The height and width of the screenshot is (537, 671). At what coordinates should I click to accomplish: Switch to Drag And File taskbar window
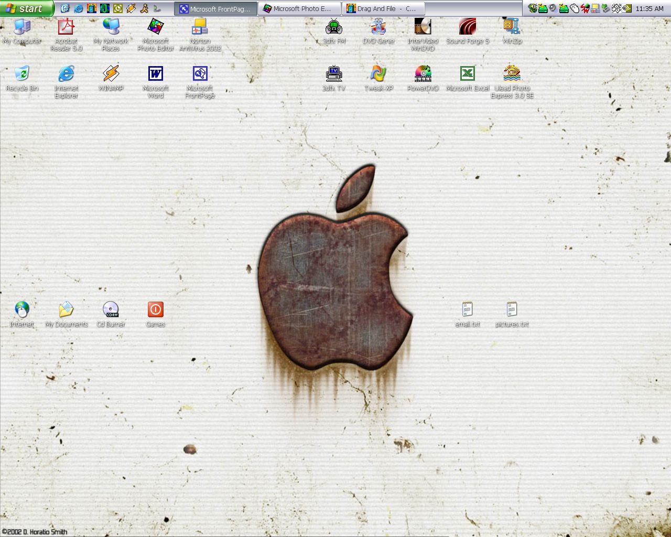click(x=383, y=8)
